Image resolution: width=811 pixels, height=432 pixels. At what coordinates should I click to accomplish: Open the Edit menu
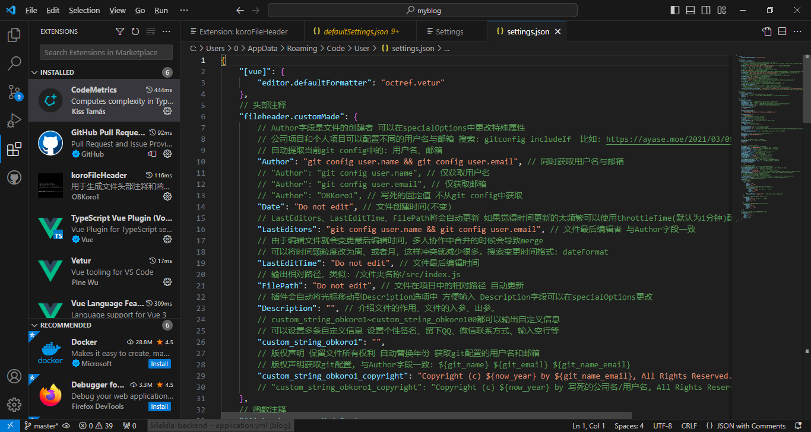pyautogui.click(x=53, y=10)
